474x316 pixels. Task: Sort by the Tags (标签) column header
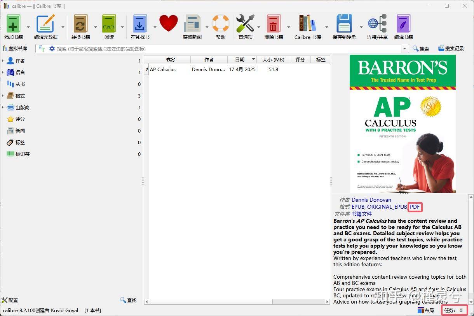321,59
